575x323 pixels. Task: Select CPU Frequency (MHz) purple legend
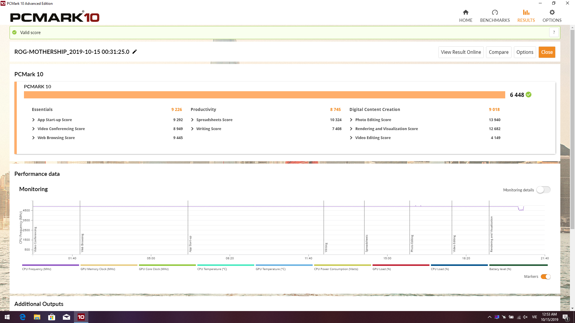click(x=50, y=267)
